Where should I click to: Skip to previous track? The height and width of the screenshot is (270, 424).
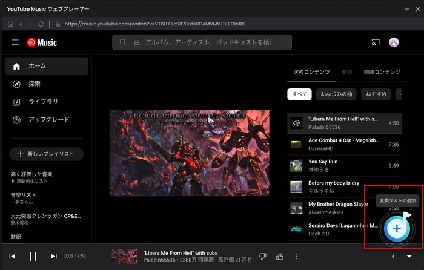coord(12,256)
